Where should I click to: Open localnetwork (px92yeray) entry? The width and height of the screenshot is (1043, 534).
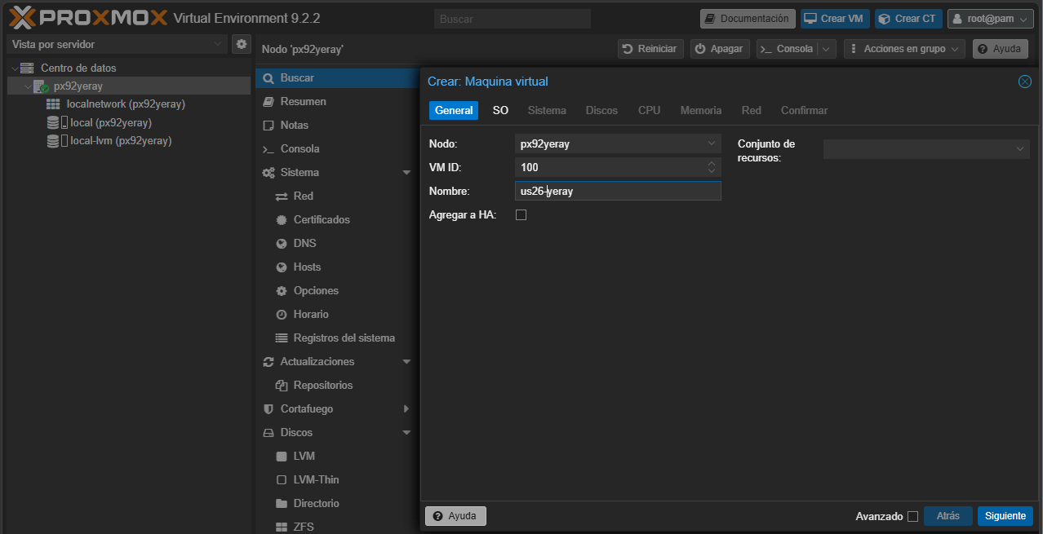tap(126, 104)
